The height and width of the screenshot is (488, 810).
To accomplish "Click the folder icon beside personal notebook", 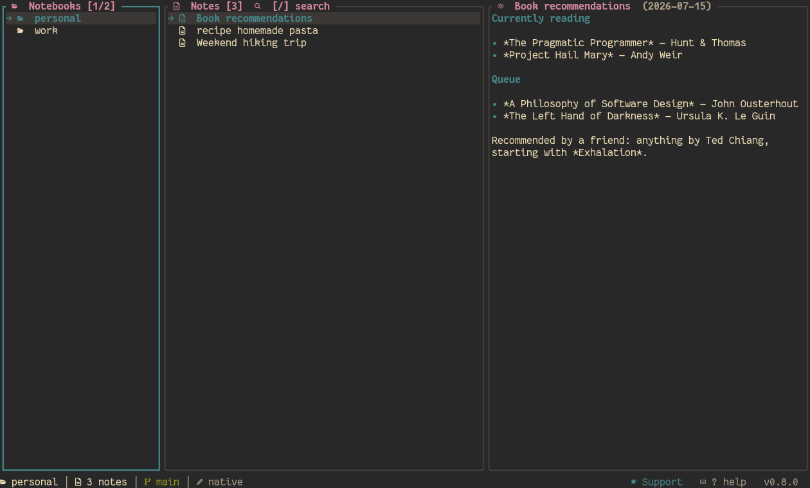I will click(x=21, y=19).
